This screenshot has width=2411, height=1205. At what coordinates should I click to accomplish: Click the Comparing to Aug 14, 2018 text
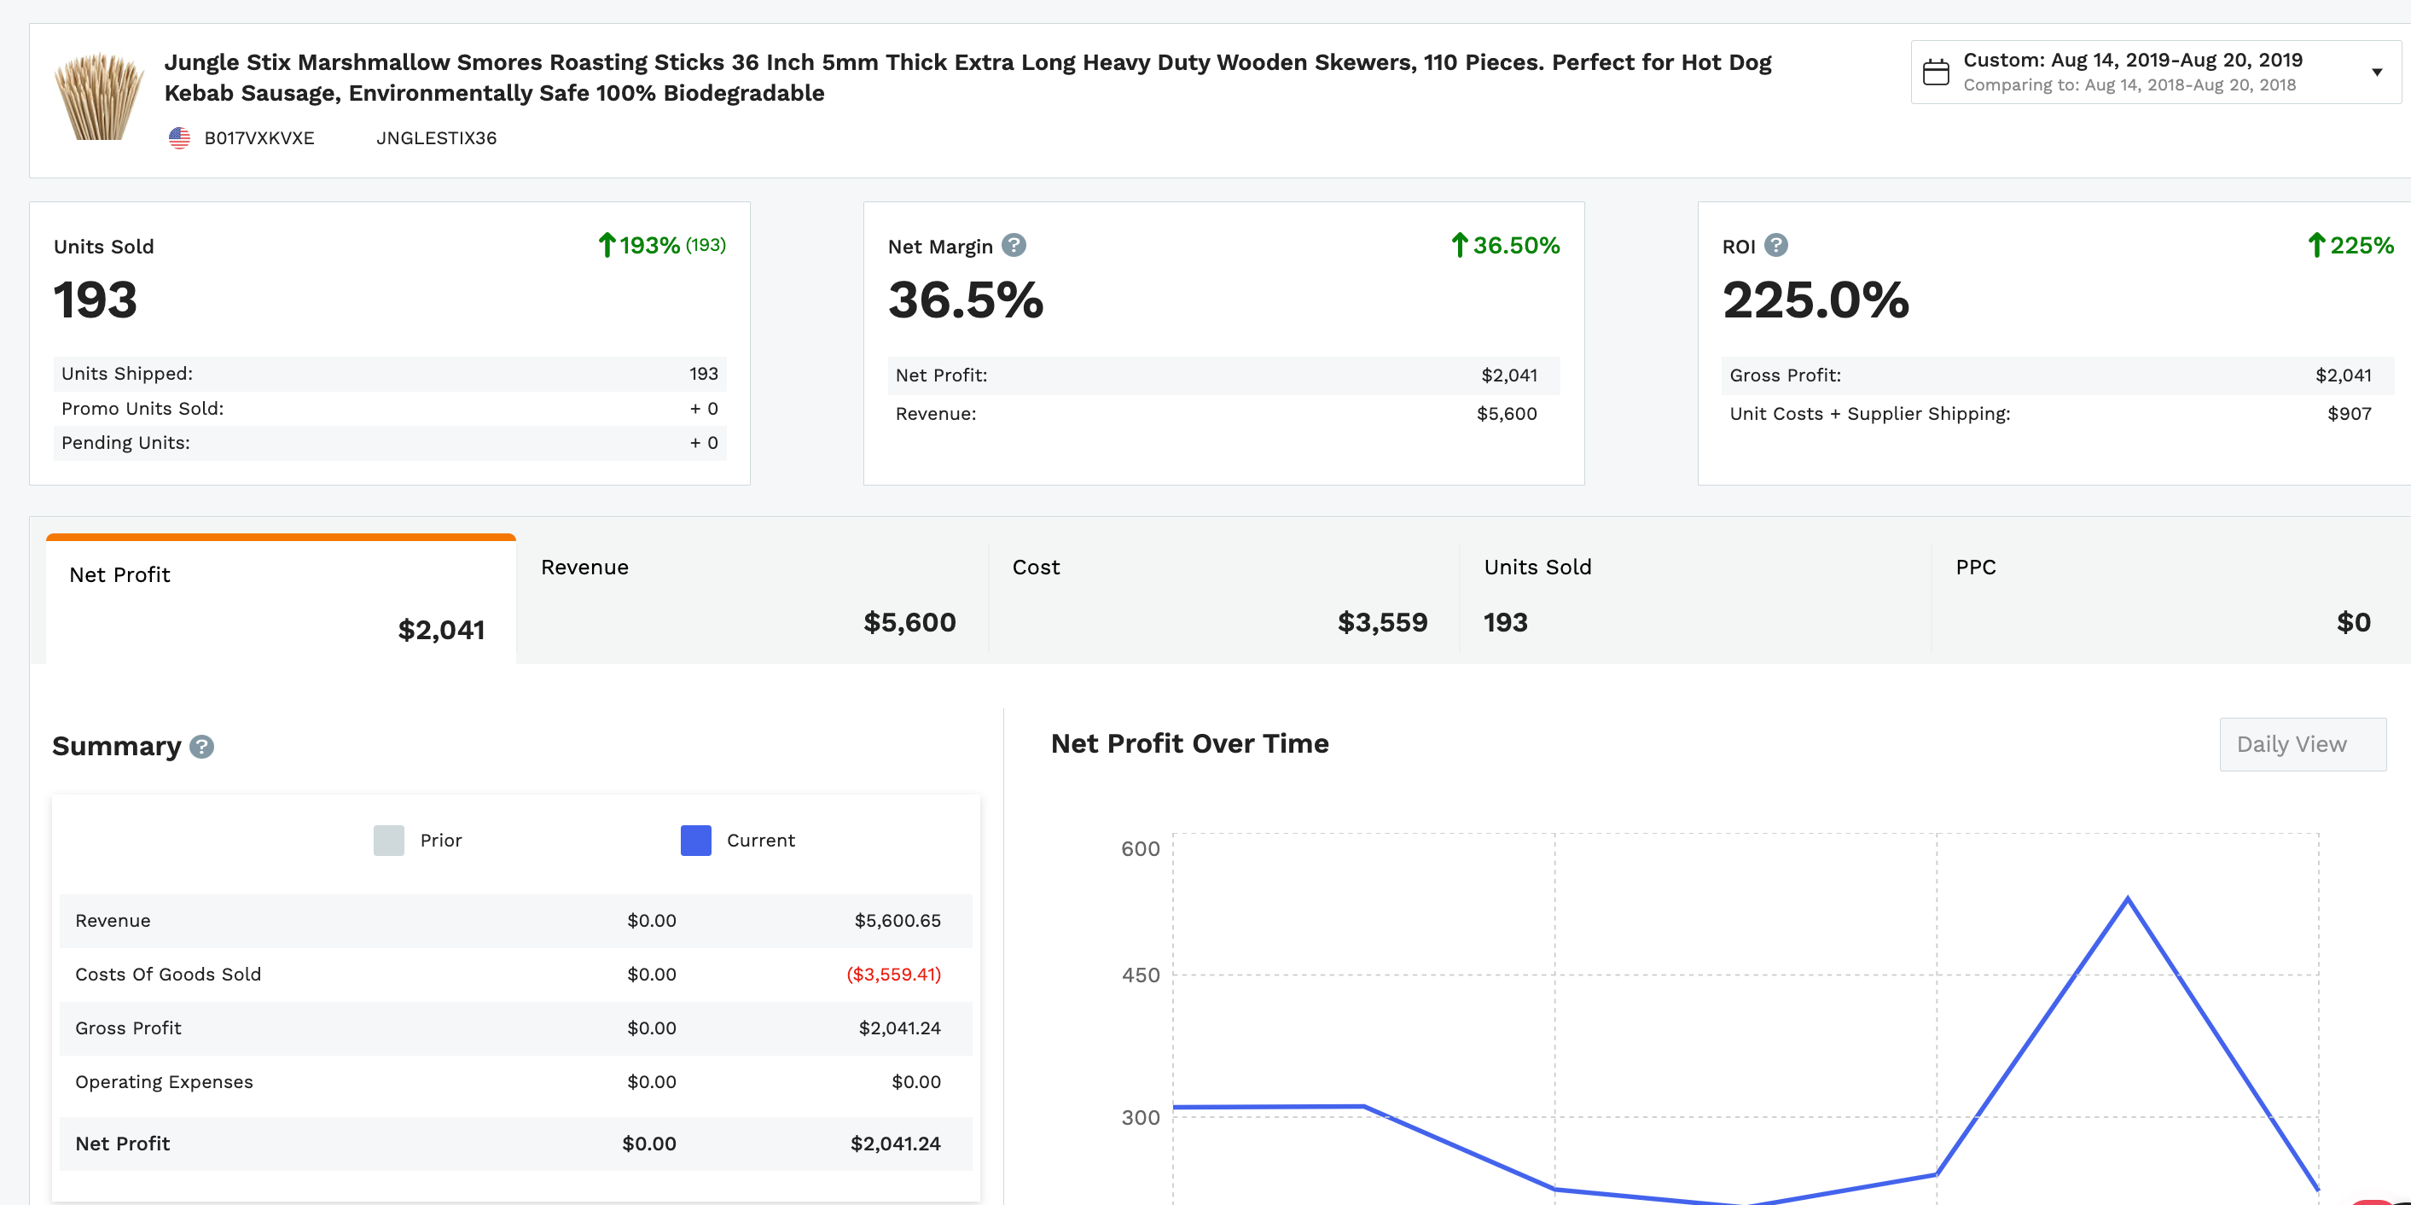[x=2129, y=85]
